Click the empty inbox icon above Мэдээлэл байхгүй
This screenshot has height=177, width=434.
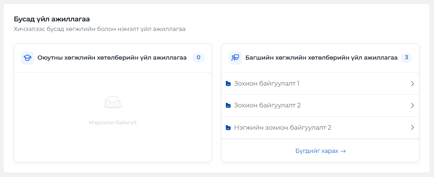(113, 102)
